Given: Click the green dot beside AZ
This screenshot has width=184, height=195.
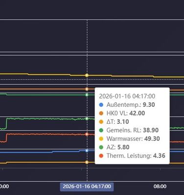Looking at the screenshot, I should click(101, 147).
